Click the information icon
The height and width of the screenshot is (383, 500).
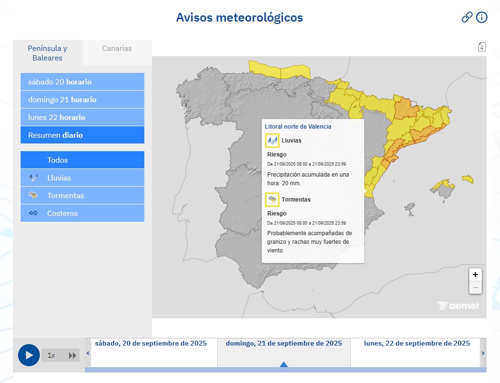(x=481, y=17)
